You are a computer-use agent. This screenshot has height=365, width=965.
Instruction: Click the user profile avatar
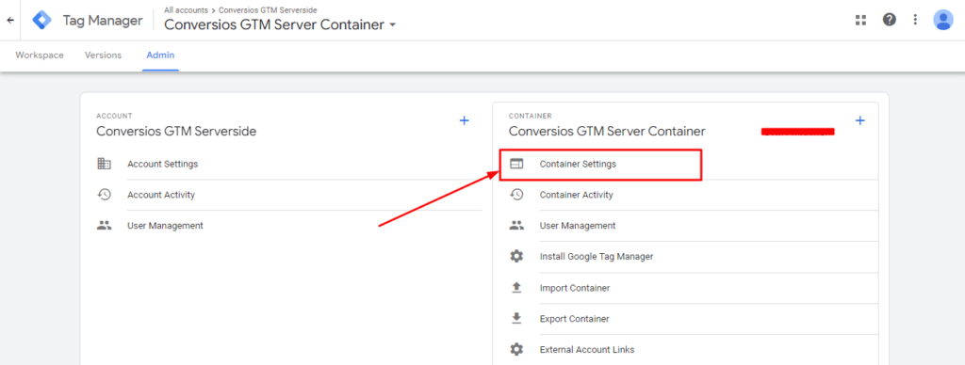click(x=942, y=21)
